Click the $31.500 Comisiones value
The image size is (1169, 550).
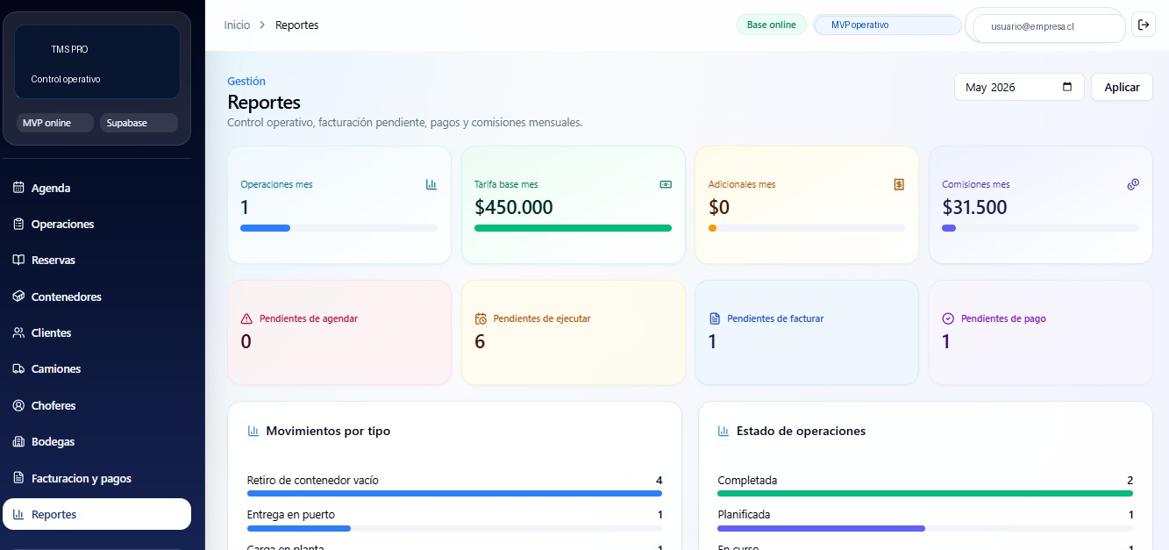coord(974,207)
